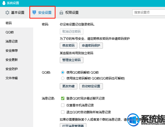
Task: Click the 取消记住密码 button
Action: click(71, 32)
